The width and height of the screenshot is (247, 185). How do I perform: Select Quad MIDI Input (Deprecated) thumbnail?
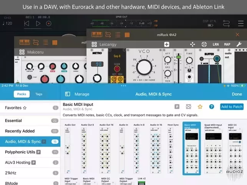point(214,151)
